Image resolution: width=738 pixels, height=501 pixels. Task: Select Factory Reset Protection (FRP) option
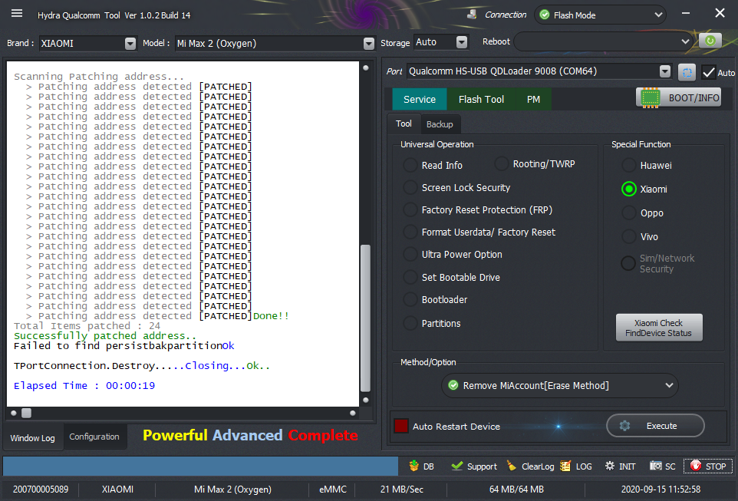pos(410,209)
